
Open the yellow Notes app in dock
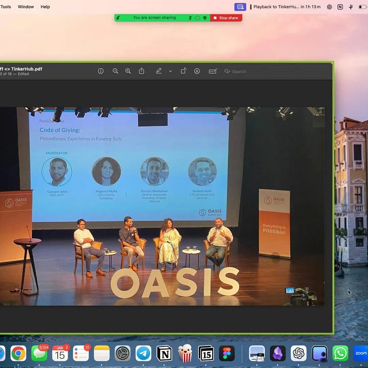(x=102, y=353)
